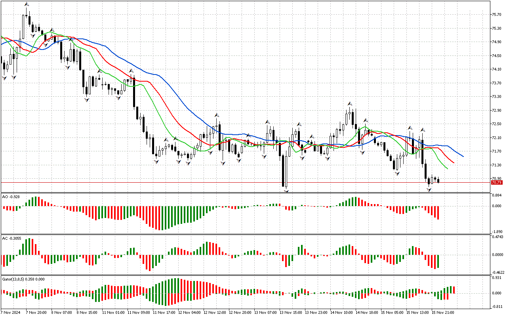507x317 pixels.
Task: Select the -0.811 value on Gator scale
Action: 497,307
